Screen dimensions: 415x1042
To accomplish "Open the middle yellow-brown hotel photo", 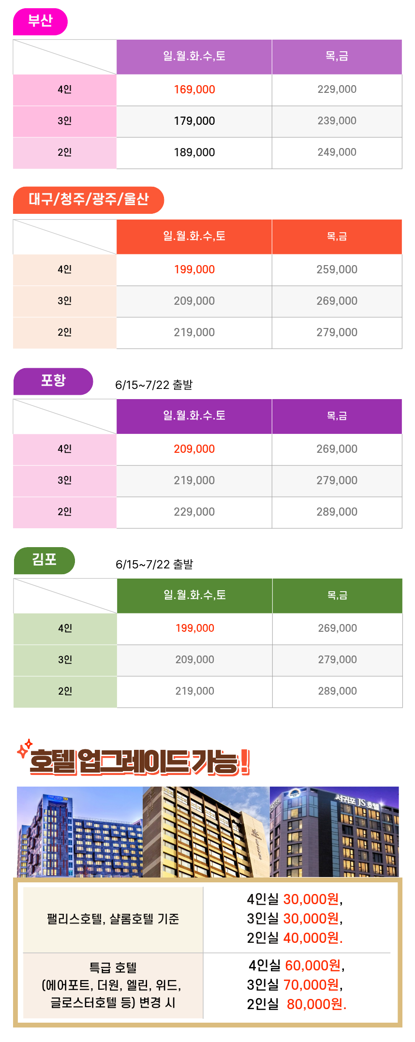I will [x=206, y=832].
